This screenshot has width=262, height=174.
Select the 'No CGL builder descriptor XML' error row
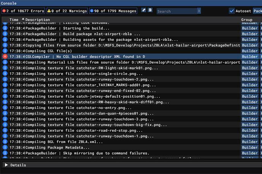pos(114,56)
